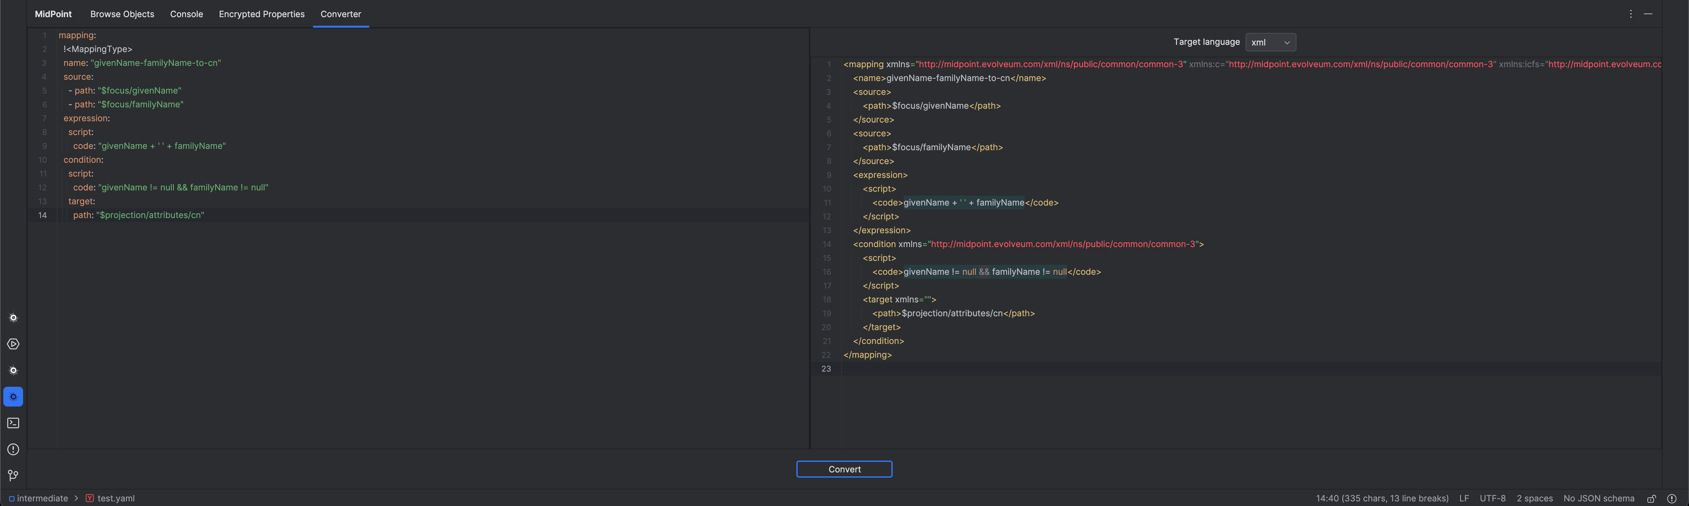The height and width of the screenshot is (506, 1689).
Task: Open the Run Services hexagon tool window
Action: [13, 344]
